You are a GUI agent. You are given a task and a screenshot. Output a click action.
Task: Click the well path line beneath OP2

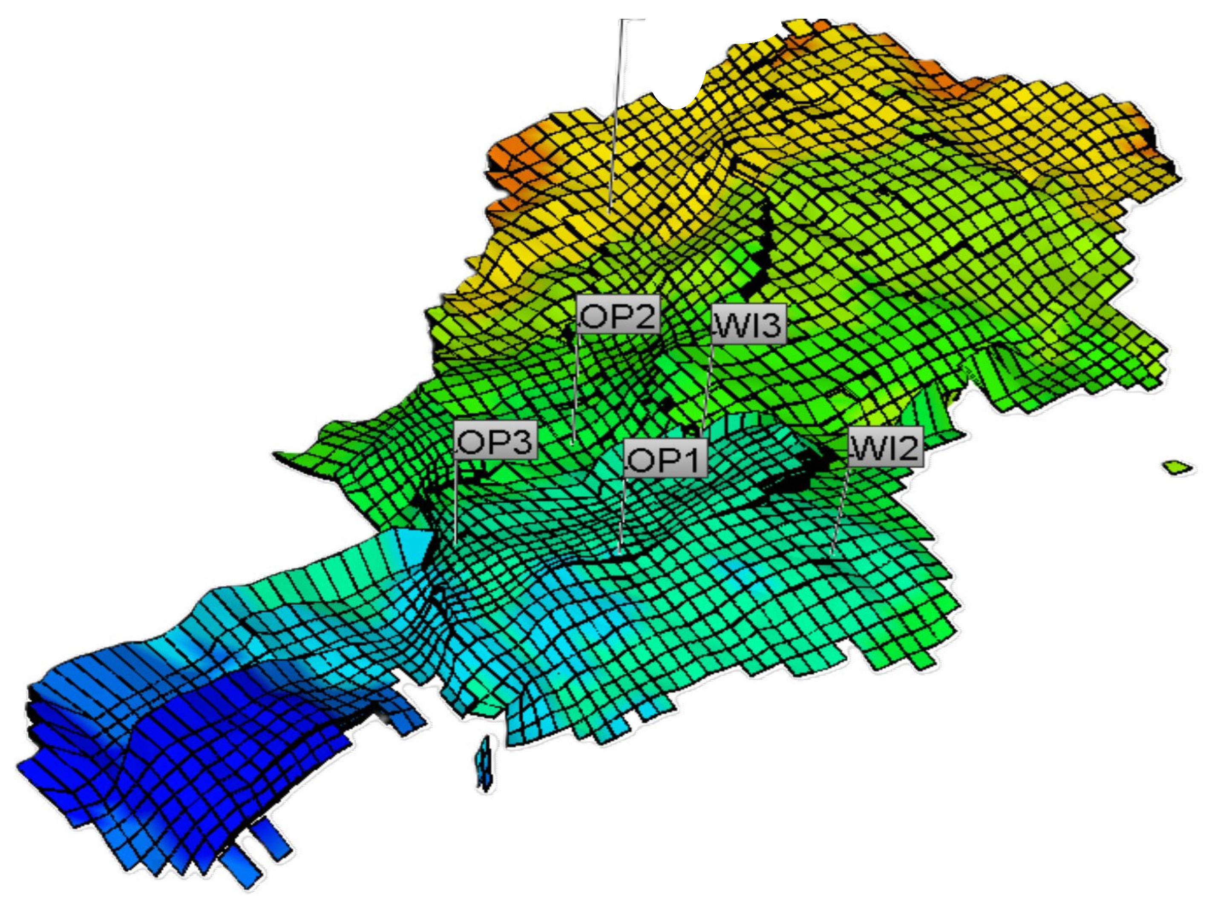coord(575,389)
